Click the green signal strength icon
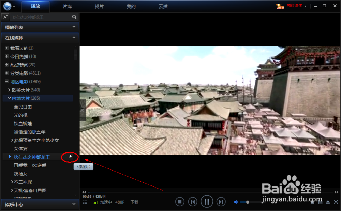 coord(95,202)
